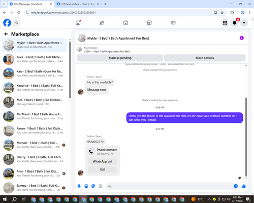Click chat list scrollbar
This screenshot has width=254, height=203.
point(70,70)
